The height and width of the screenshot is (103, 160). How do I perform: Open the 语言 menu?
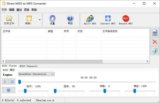(x=26, y=10)
